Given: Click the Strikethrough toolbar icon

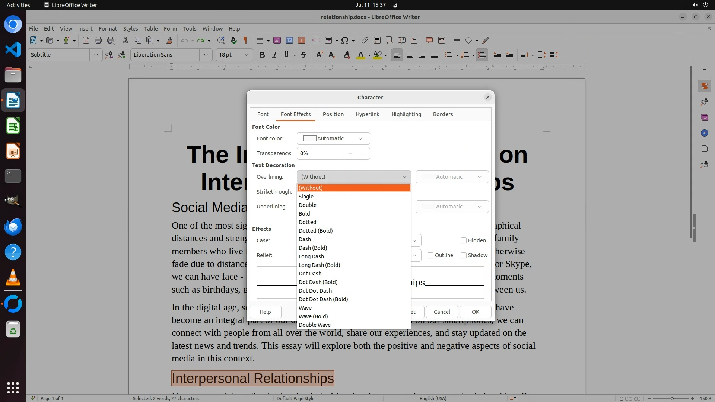Looking at the screenshot, I should coord(304,55).
